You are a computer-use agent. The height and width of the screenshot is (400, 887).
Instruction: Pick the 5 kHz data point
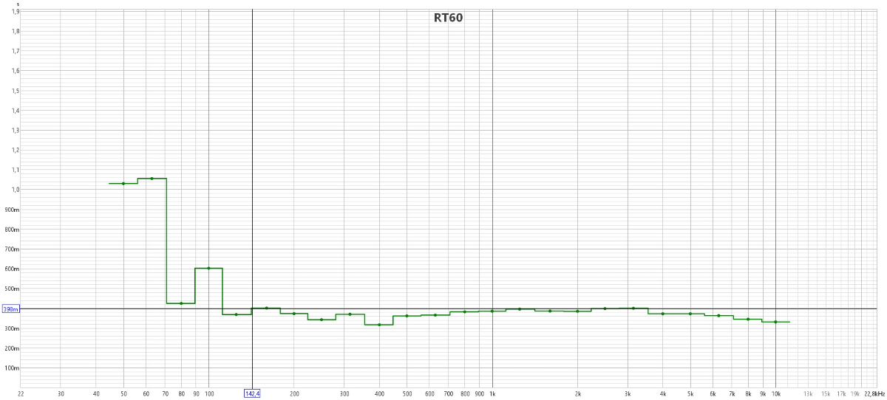[x=690, y=314]
